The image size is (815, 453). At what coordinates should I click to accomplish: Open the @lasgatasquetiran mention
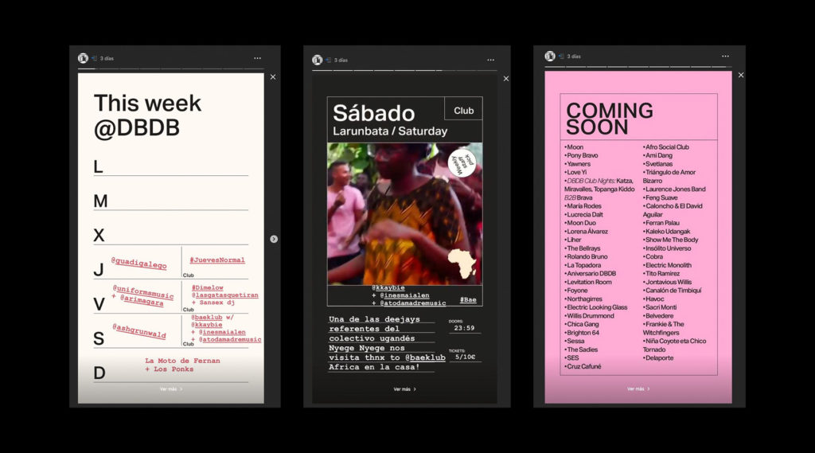coord(224,295)
